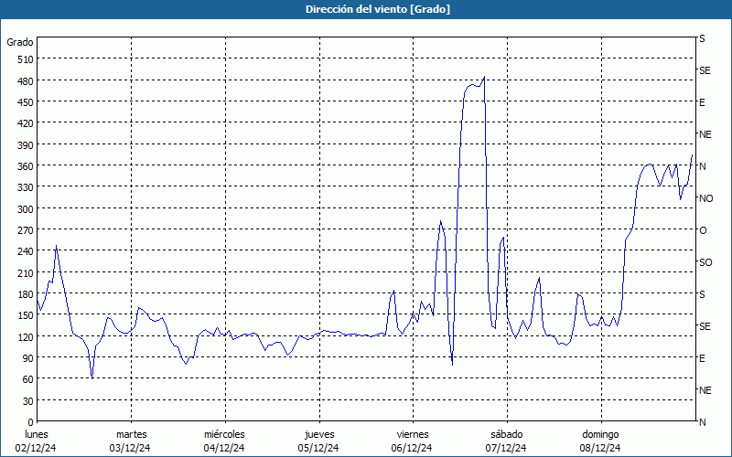This screenshot has height=457, width=732.
Task: Select the SO compass label
Action: tap(705, 262)
